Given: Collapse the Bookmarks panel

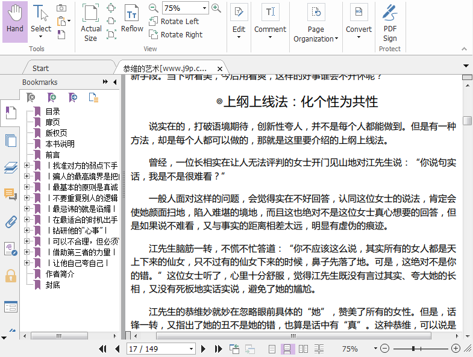Looking at the screenshot, I should coord(115,82).
